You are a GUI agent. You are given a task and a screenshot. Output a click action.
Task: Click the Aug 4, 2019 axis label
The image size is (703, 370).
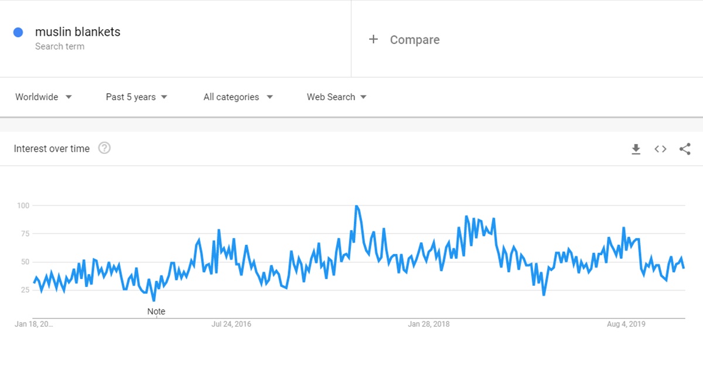tap(626, 324)
